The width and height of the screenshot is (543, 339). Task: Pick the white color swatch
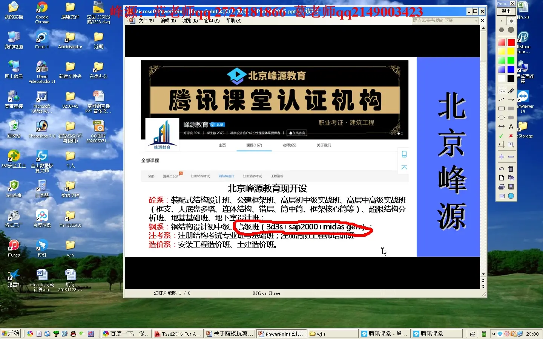[x=502, y=78]
